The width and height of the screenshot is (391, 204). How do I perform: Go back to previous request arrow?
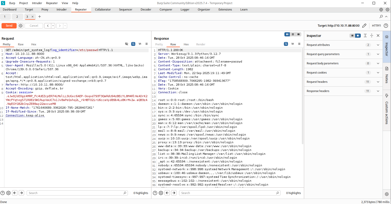(x=48, y=26)
